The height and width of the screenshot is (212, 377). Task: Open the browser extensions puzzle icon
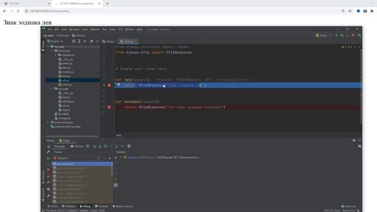372,11
